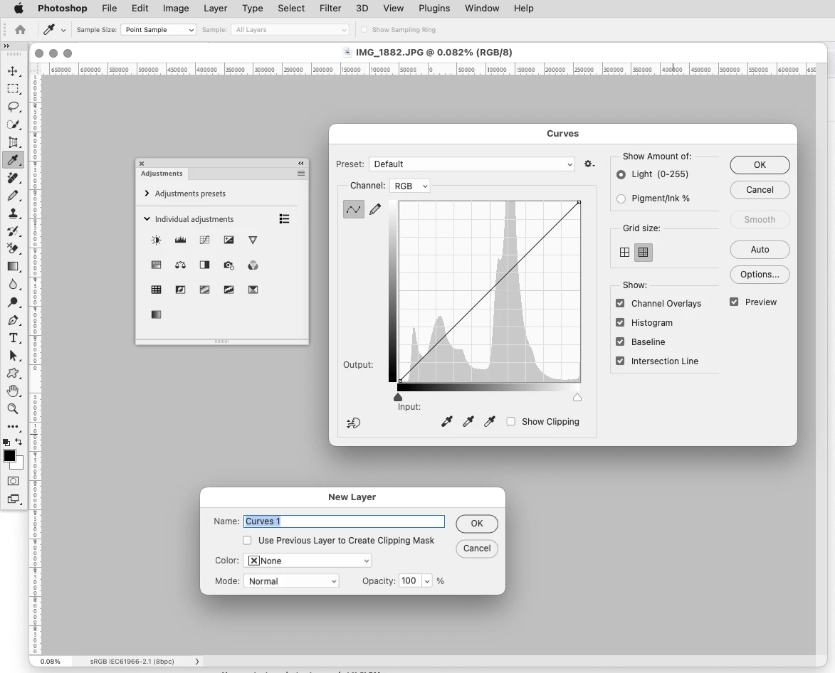Select the Move tool

[x=13, y=70]
